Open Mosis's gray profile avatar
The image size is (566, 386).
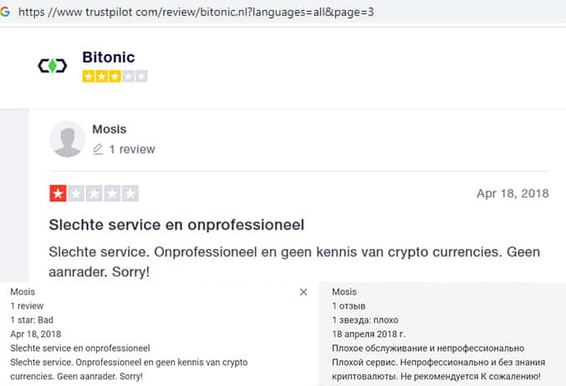click(x=68, y=139)
